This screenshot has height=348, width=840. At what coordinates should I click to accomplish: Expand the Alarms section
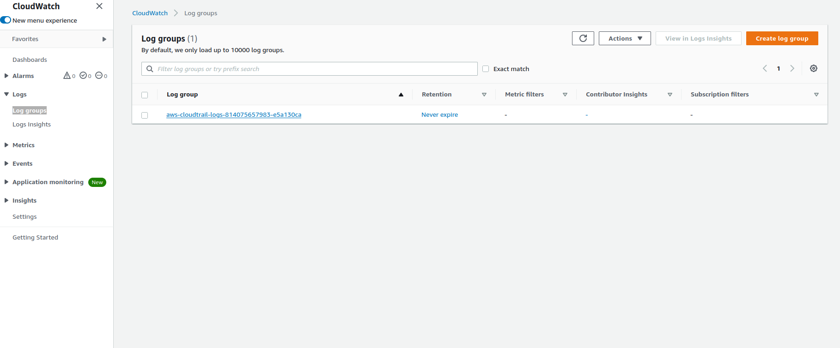coord(6,76)
